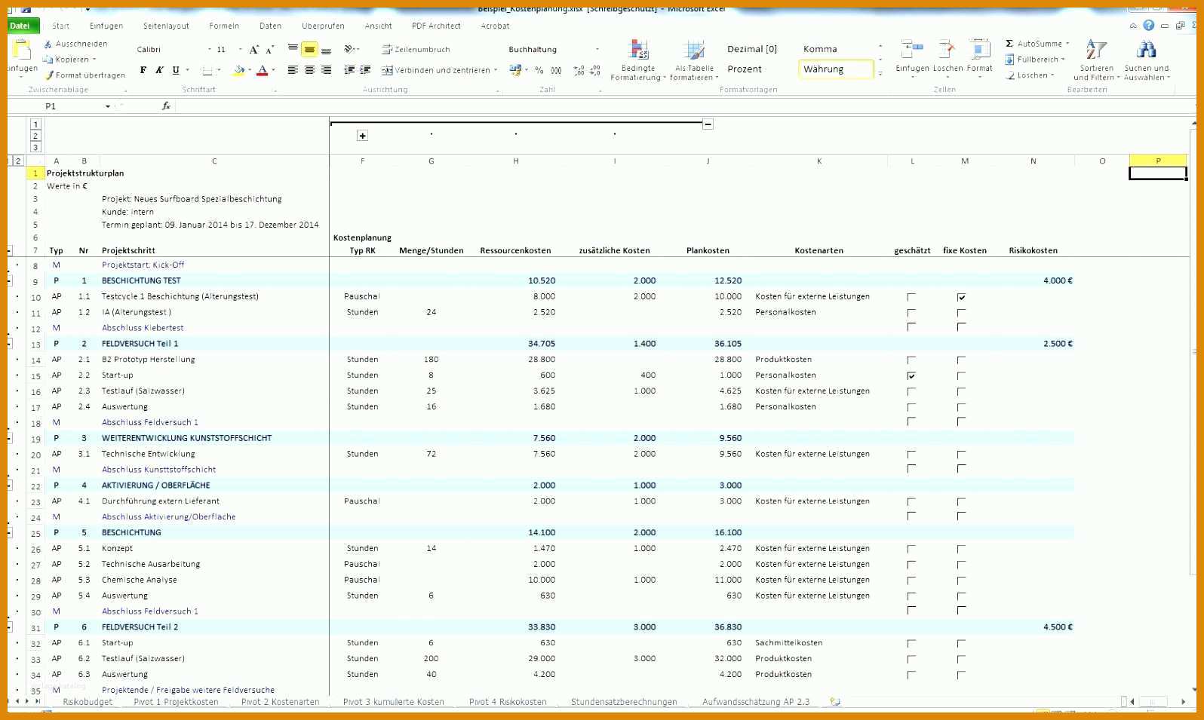This screenshot has height=720, width=1204.
Task: Open Excel help question mark icon
Action: 1148,26
